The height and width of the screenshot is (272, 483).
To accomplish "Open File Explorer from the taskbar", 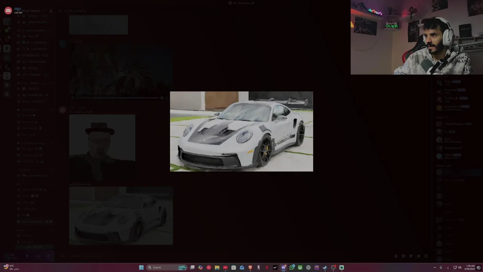I will 217,267.
